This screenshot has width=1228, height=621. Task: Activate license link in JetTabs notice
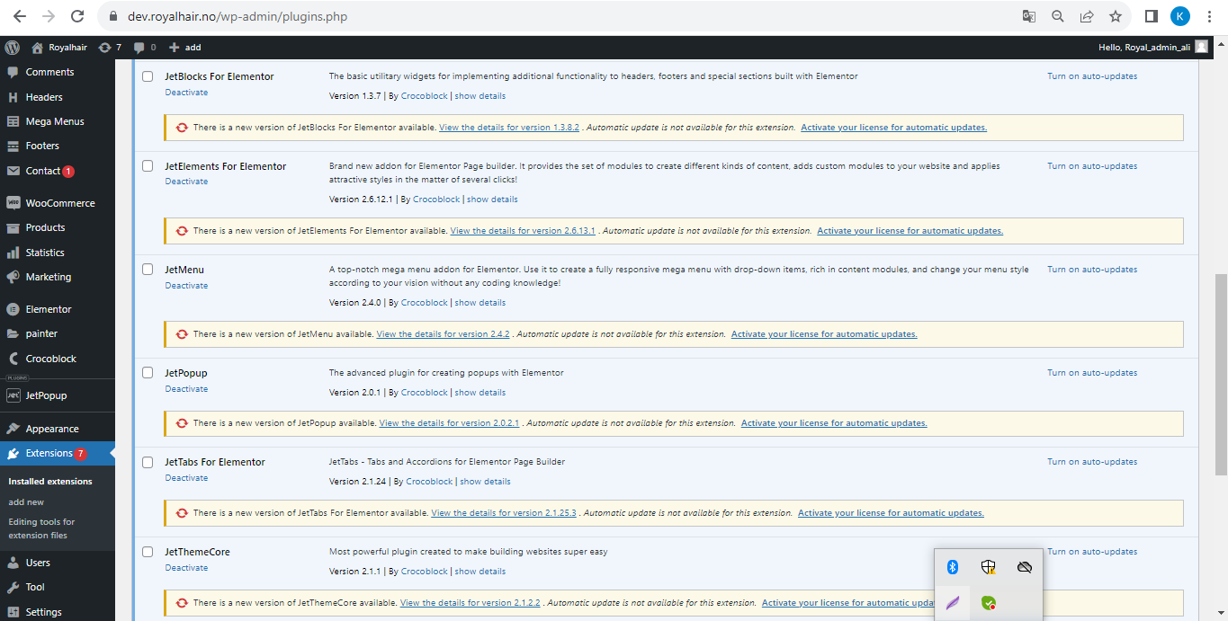891,513
